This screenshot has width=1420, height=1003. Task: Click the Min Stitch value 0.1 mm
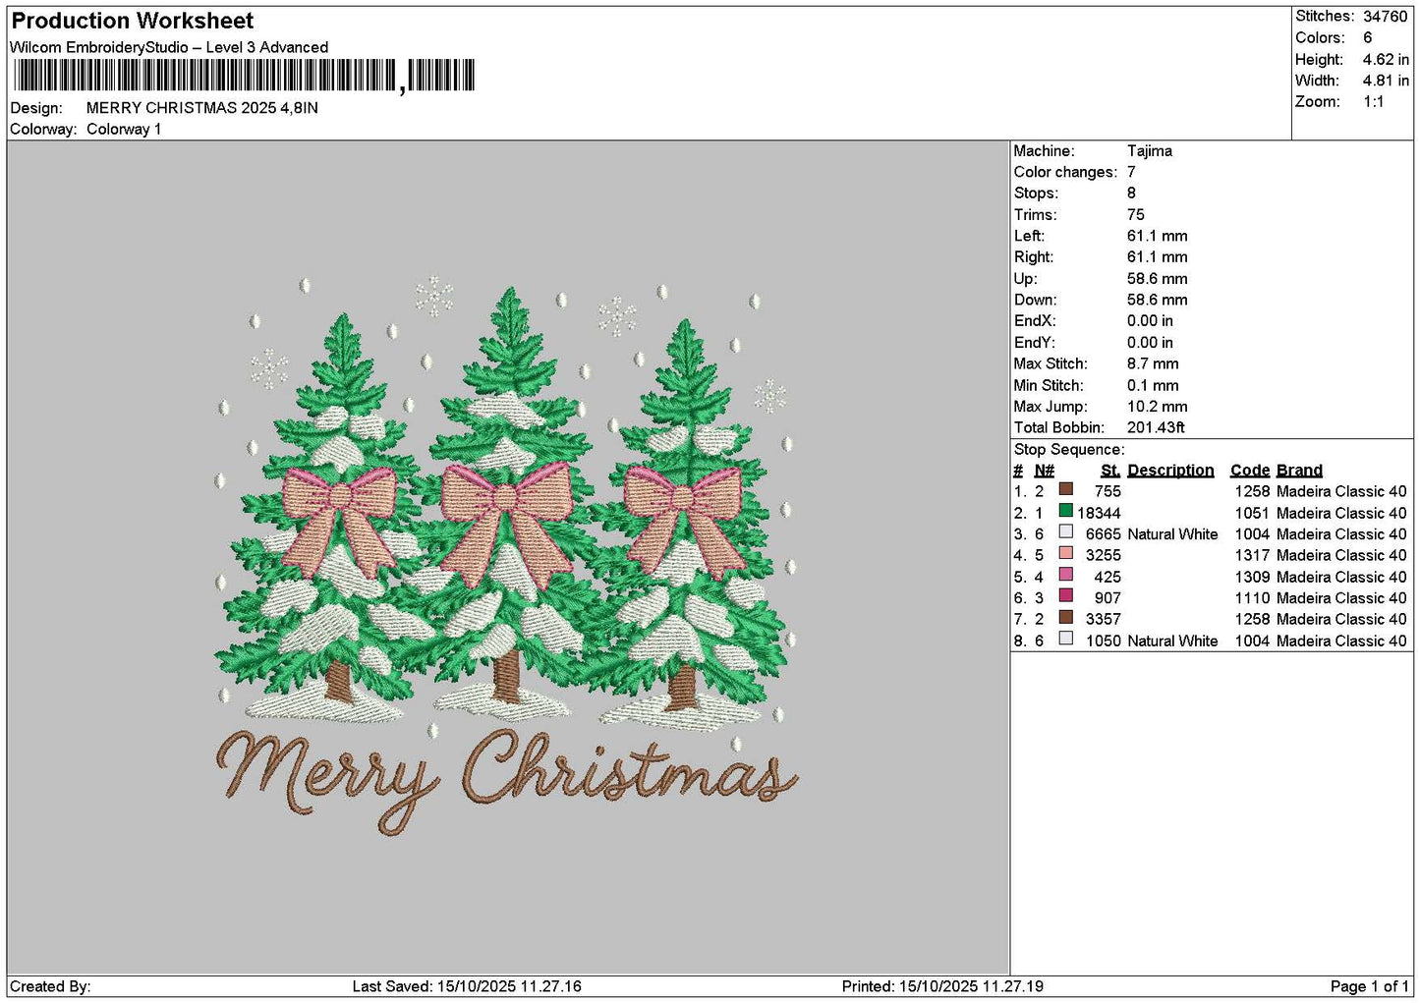pyautogui.click(x=1153, y=385)
